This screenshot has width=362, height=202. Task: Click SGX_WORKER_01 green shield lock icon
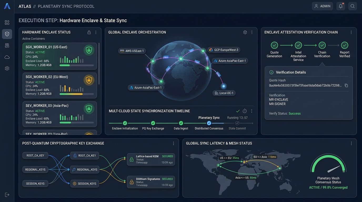pyautogui.click(x=89, y=50)
